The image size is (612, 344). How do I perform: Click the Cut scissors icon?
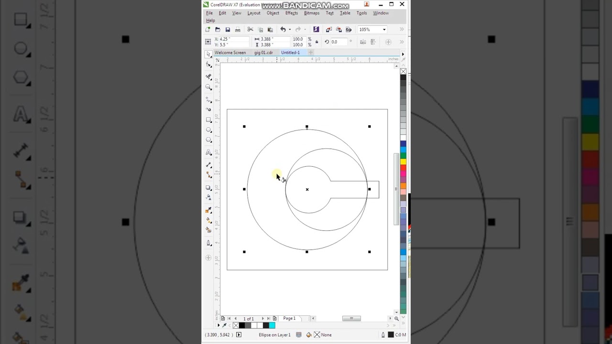coord(250,30)
